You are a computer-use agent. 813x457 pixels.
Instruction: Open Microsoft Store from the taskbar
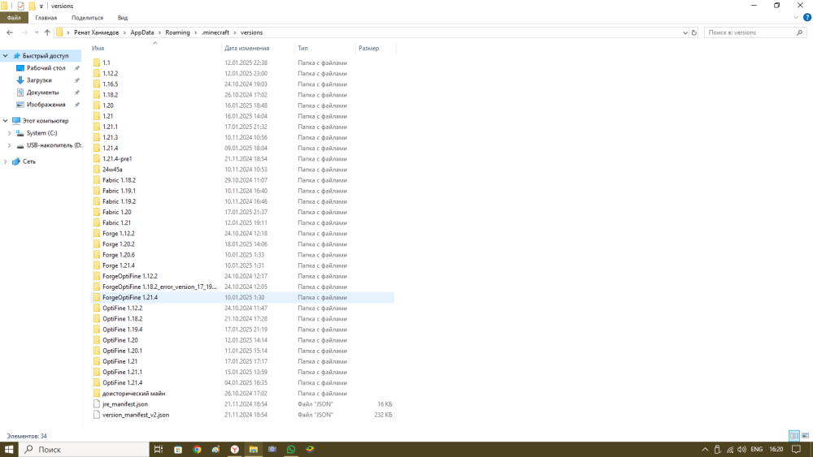[x=178, y=449]
